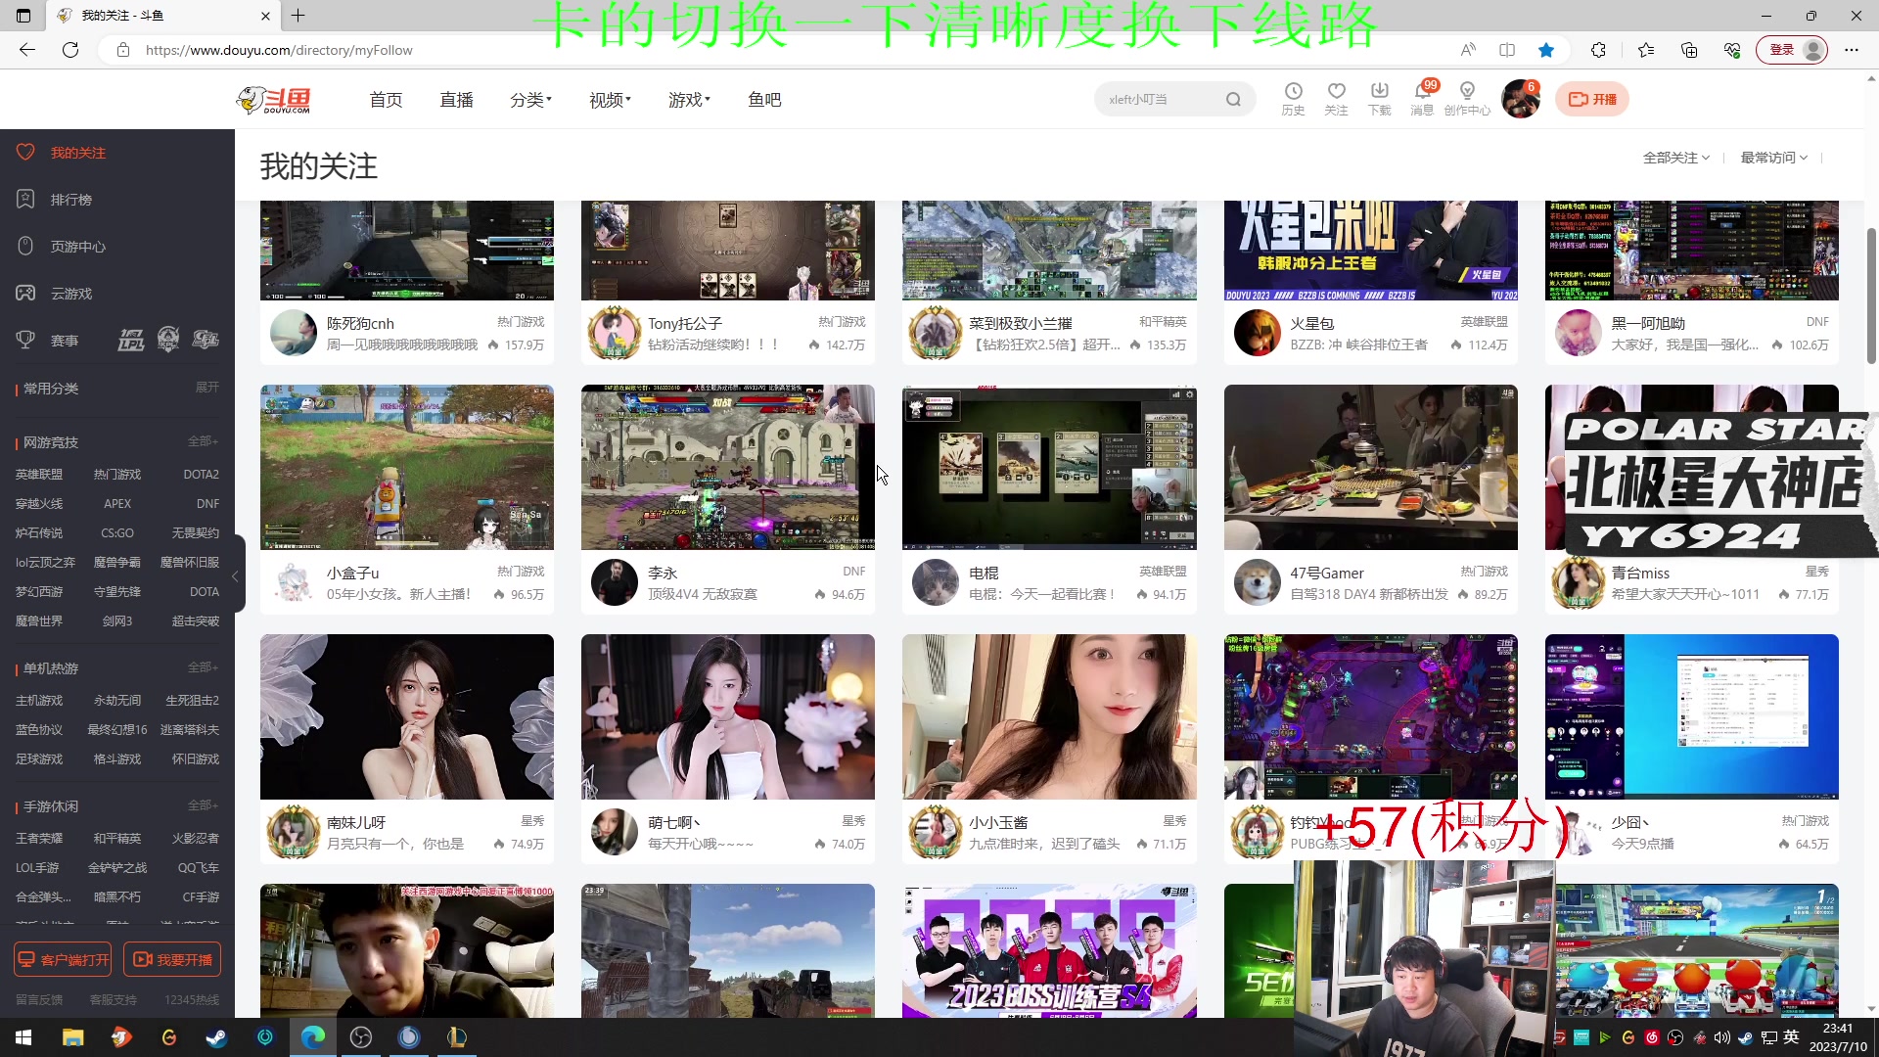Click the 客户端打开 button

pos(62,959)
